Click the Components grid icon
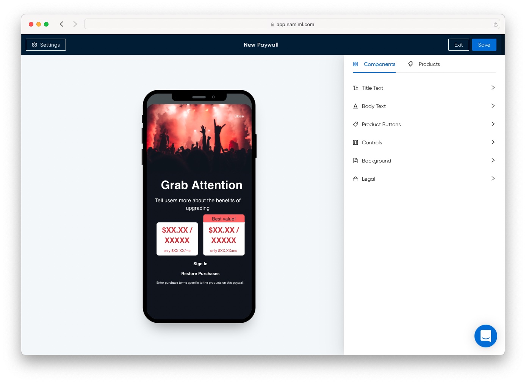This screenshot has width=526, height=383. point(355,64)
